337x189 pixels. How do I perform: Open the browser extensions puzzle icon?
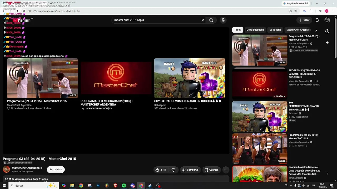coord(311,11)
